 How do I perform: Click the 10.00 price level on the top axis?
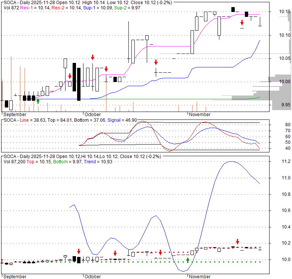click(x=285, y=82)
